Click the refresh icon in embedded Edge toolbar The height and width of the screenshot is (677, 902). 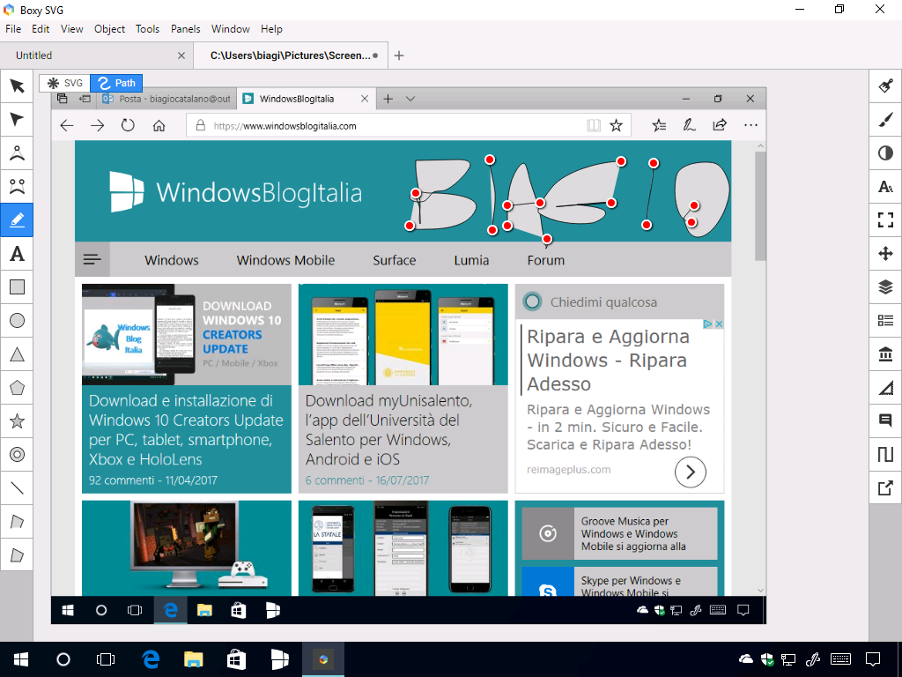128,125
